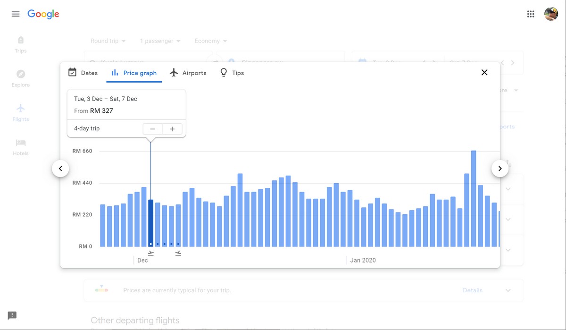Open Explore in the sidebar
The image size is (566, 330).
[21, 78]
